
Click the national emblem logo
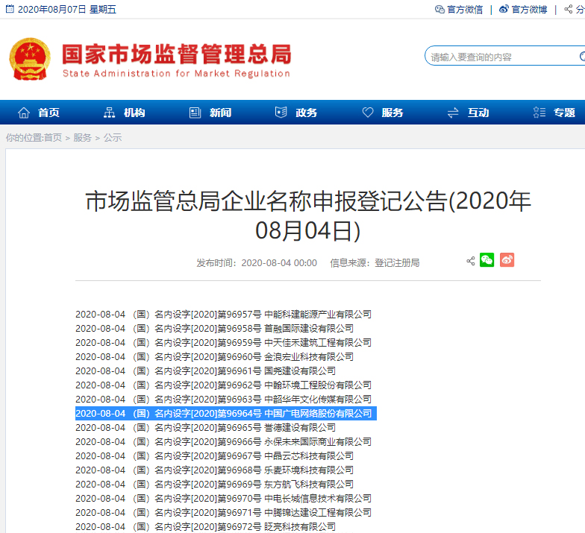(30, 59)
